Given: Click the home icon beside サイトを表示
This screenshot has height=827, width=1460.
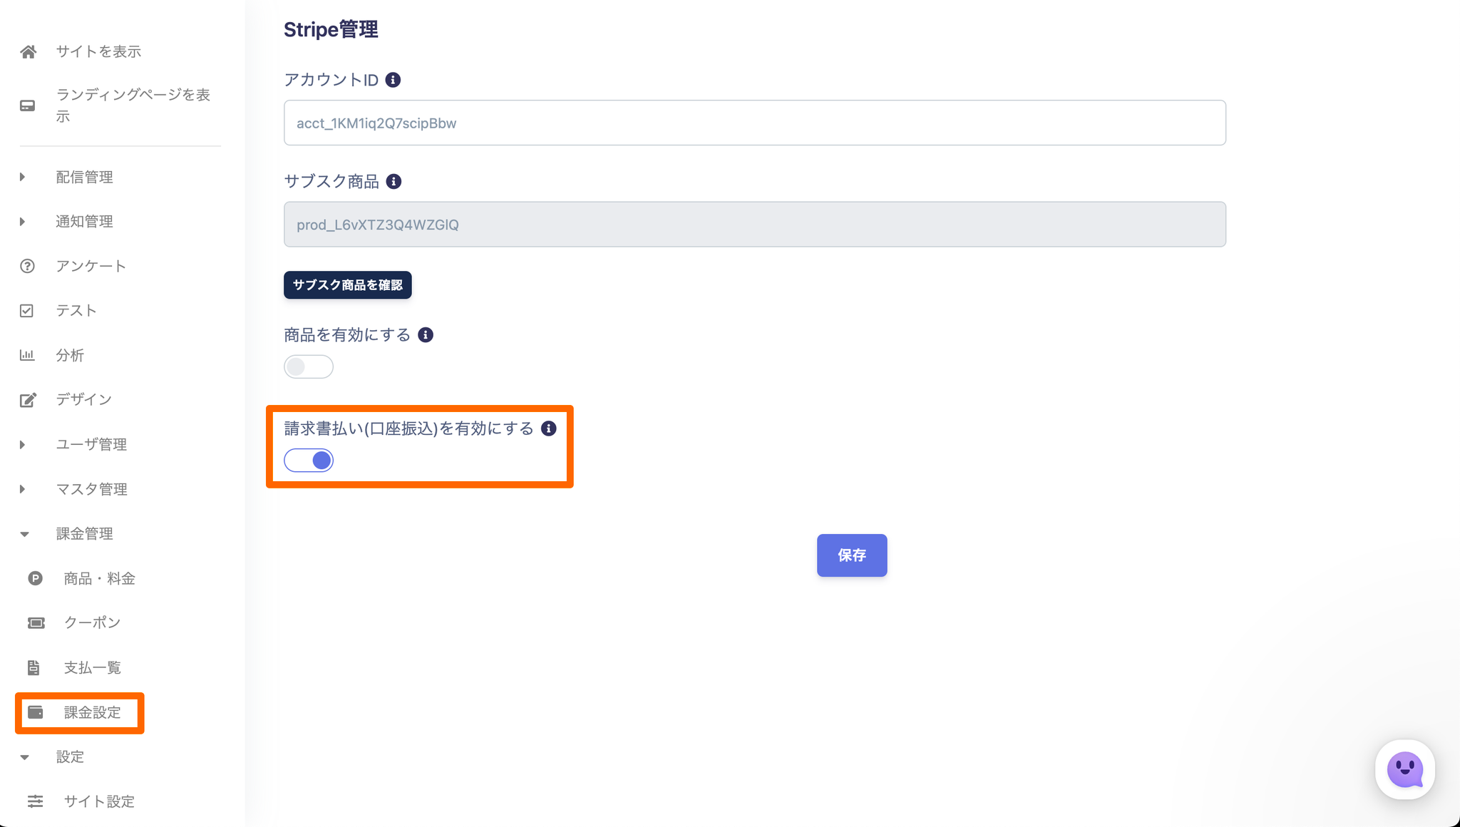Looking at the screenshot, I should coord(29,52).
